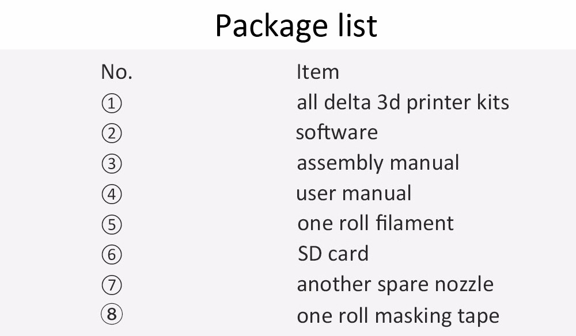
Task: Click the 'software' list item
Action: [336, 132]
